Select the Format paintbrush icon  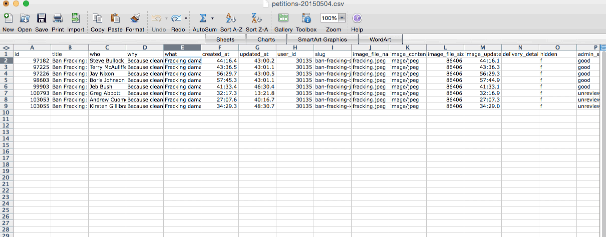(x=135, y=18)
